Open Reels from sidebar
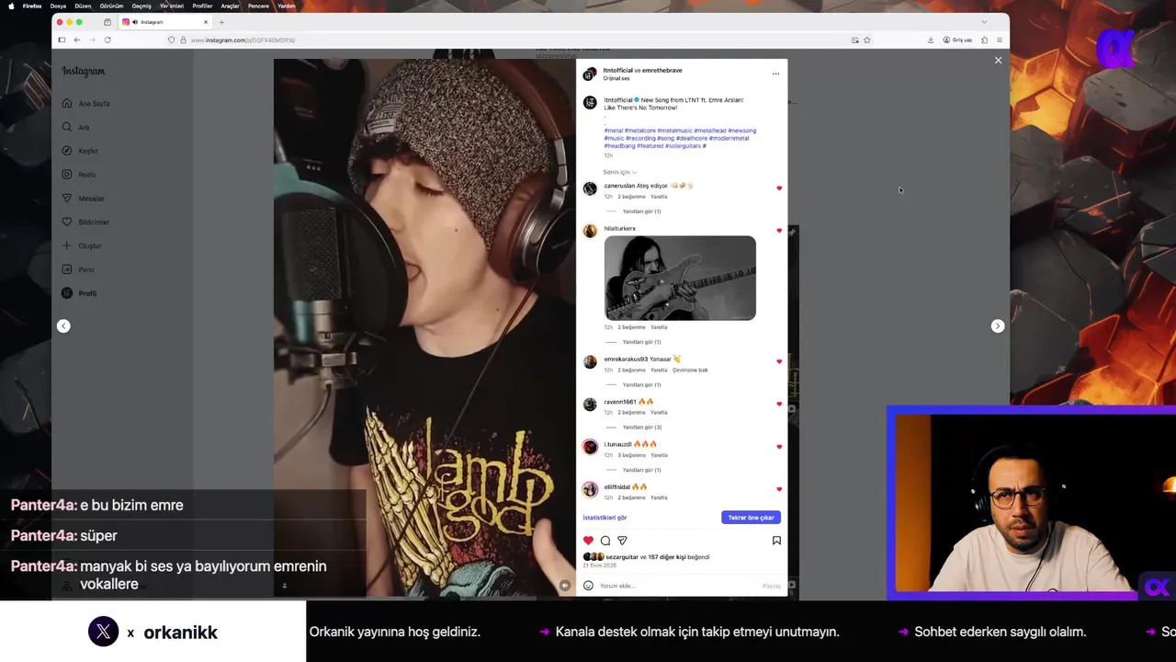The height and width of the screenshot is (662, 1176). (x=79, y=175)
